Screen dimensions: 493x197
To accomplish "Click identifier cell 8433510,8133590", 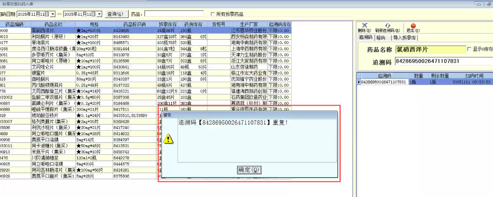I will point(134,116).
